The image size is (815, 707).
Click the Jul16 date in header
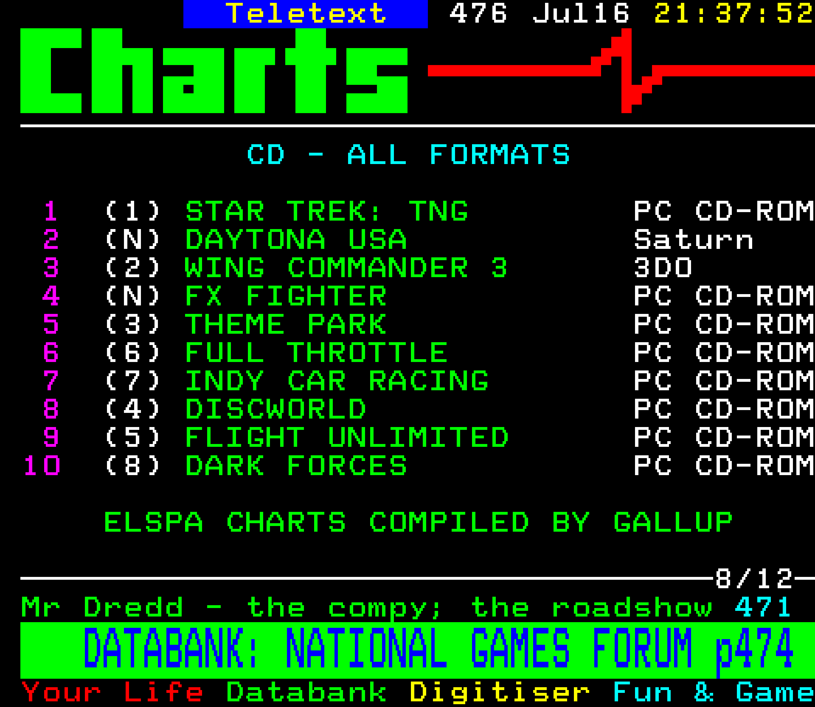[580, 13]
